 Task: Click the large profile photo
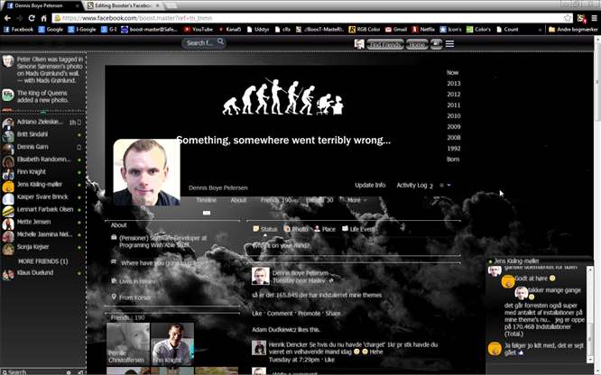pos(146,172)
